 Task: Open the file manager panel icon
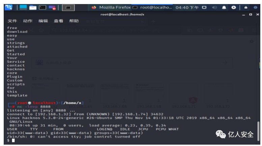[x=33, y=7]
